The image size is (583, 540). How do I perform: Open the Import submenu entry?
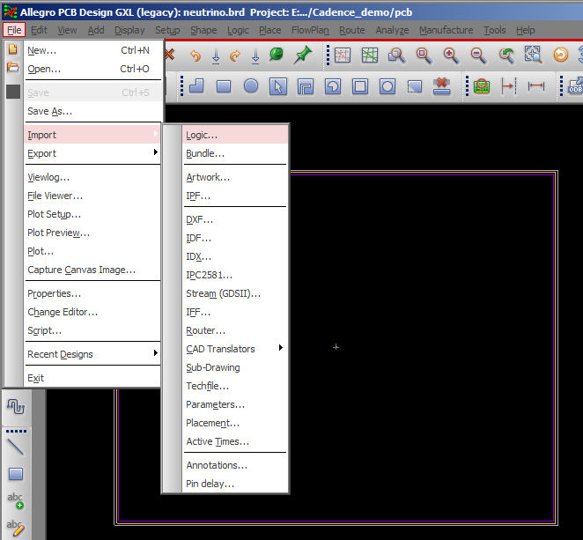93,135
